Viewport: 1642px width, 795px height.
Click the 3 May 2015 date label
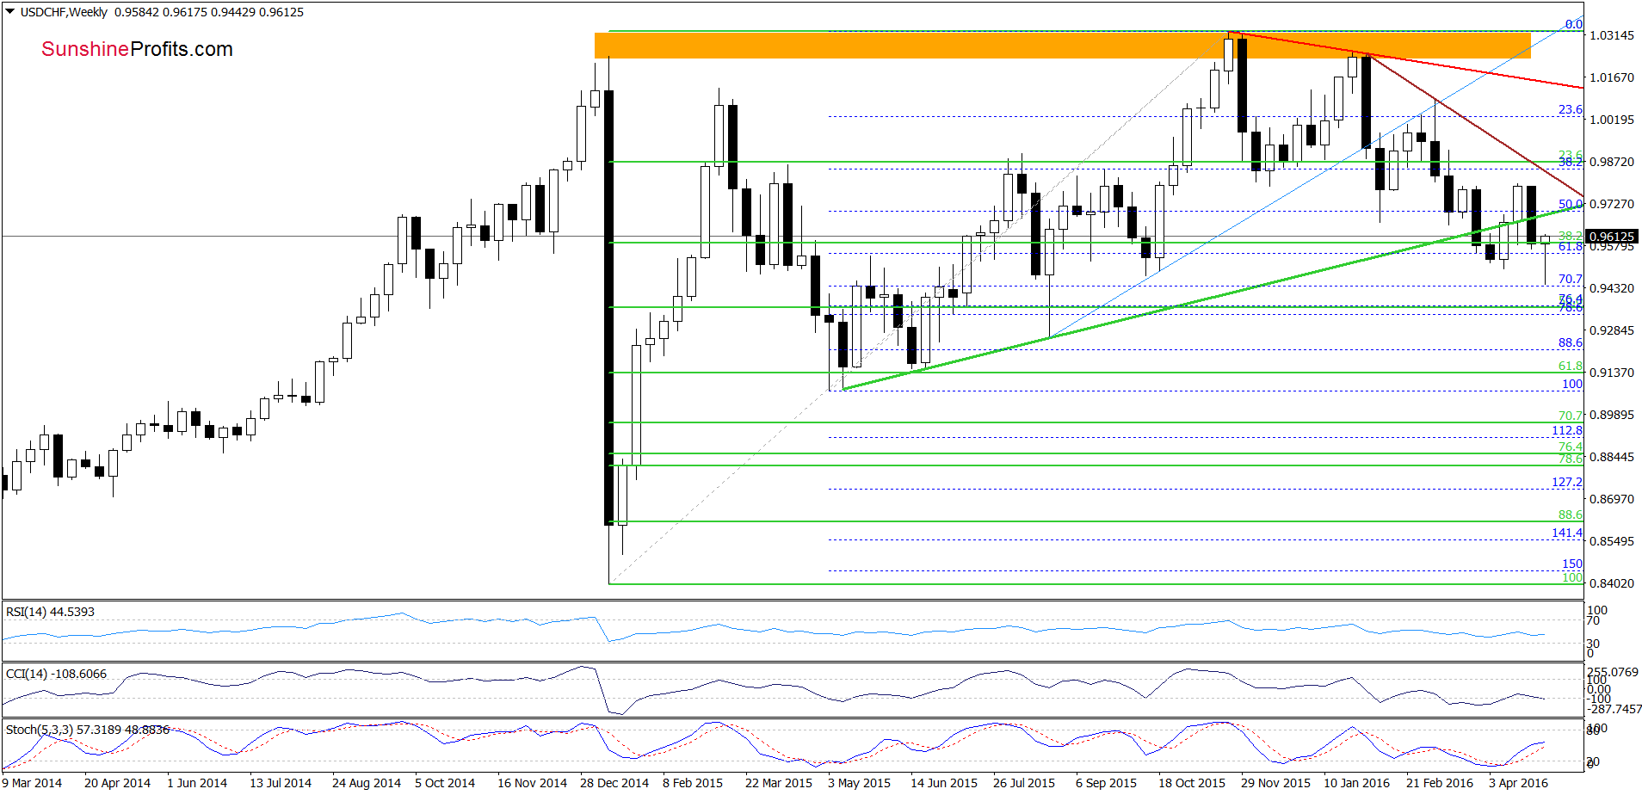tap(859, 783)
